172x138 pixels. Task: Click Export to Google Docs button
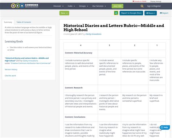click(131, 13)
